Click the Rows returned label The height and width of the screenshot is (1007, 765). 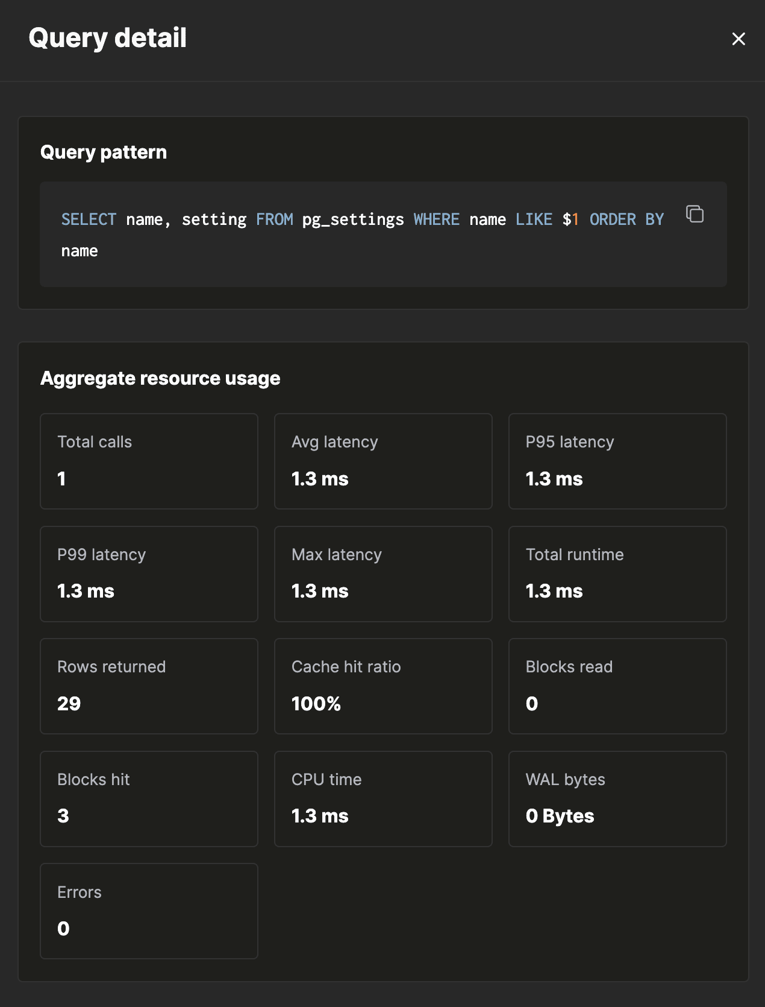[111, 667]
